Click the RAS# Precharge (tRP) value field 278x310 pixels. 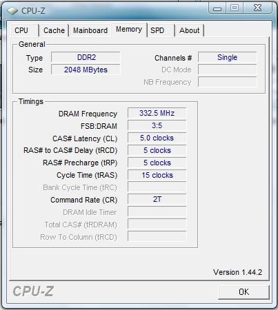[157, 163]
